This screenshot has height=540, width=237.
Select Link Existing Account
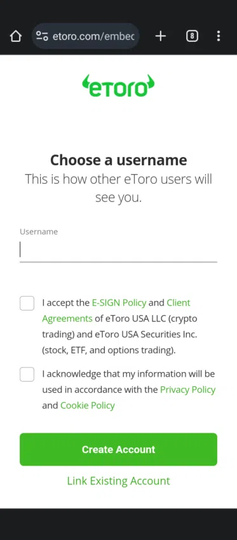(118, 481)
